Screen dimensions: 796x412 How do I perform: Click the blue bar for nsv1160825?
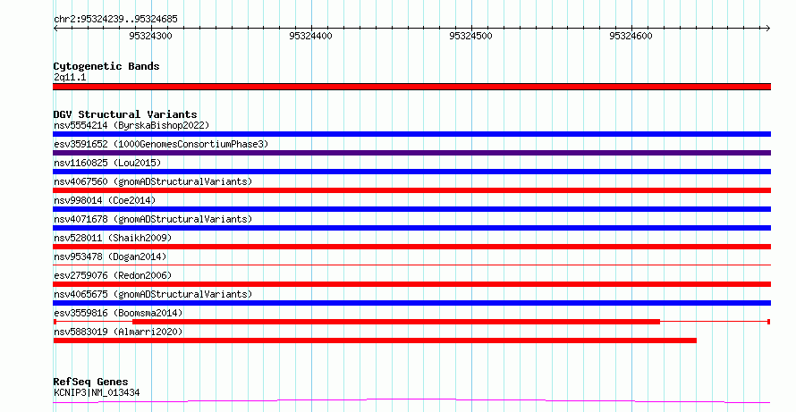(411, 172)
